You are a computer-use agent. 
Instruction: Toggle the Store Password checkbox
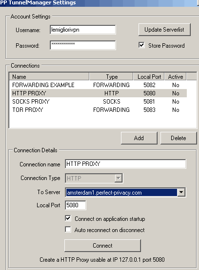141,45
